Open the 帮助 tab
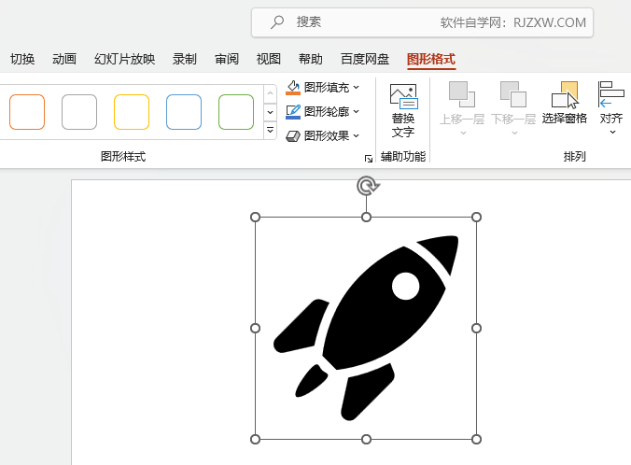The width and height of the screenshot is (631, 465). click(310, 59)
